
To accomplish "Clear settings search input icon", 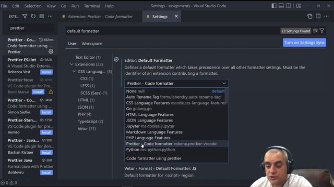I will point(315,31).
